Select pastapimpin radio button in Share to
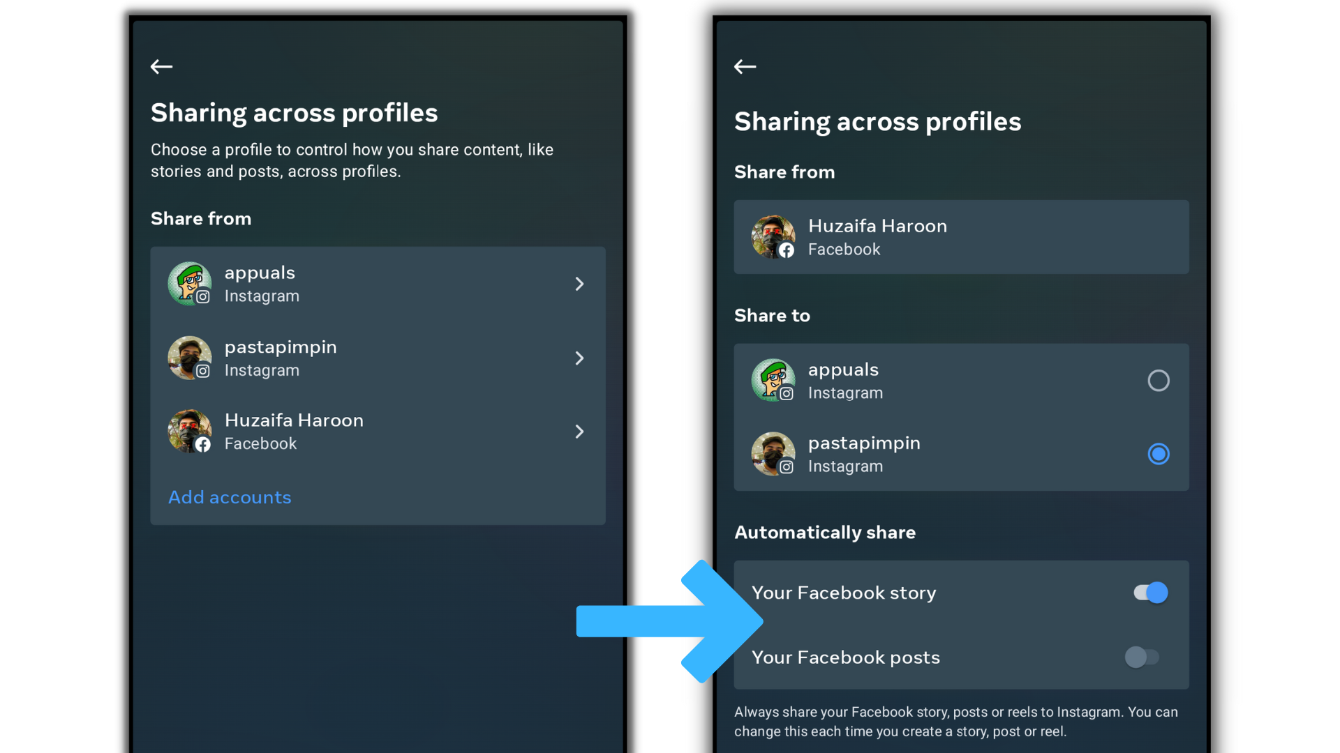Viewport: 1340px width, 753px height. 1158,454
